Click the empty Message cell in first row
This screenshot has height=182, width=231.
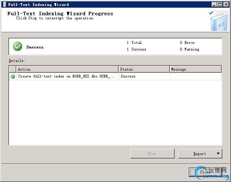(196, 76)
